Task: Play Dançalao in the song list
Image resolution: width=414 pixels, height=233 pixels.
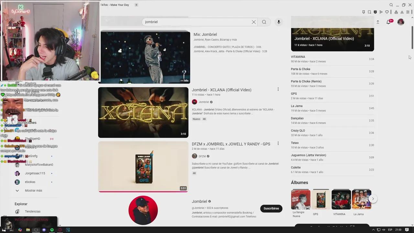Action: point(332,120)
